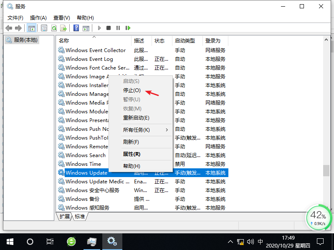Image resolution: width=334 pixels, height=250 pixels.
Task: Click the vertical scrollbar thumb
Action: click(326, 171)
